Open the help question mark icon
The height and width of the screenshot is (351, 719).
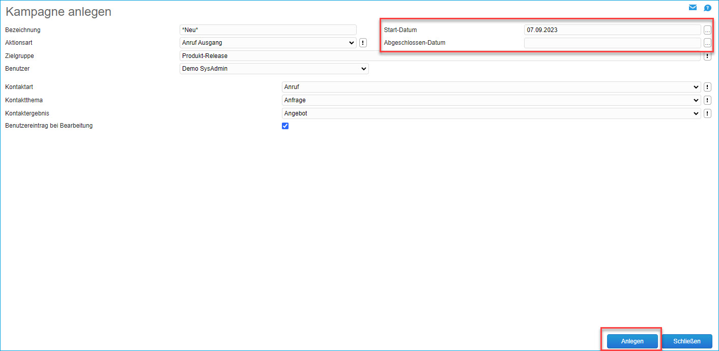click(707, 8)
